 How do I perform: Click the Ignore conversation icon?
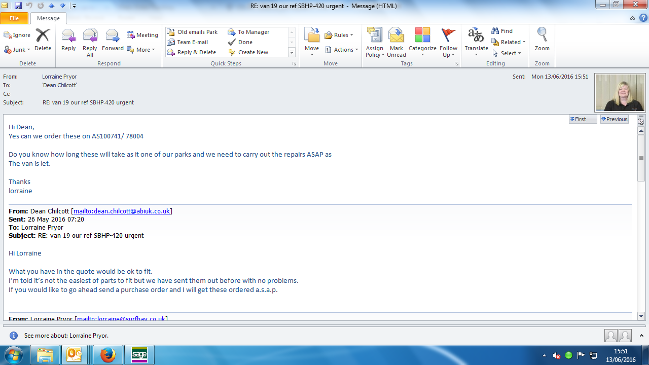17,35
